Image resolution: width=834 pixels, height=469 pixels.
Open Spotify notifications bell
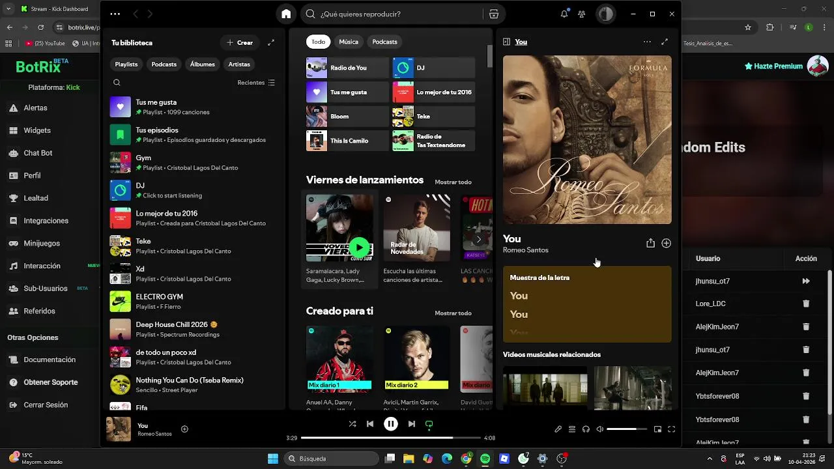click(x=564, y=14)
